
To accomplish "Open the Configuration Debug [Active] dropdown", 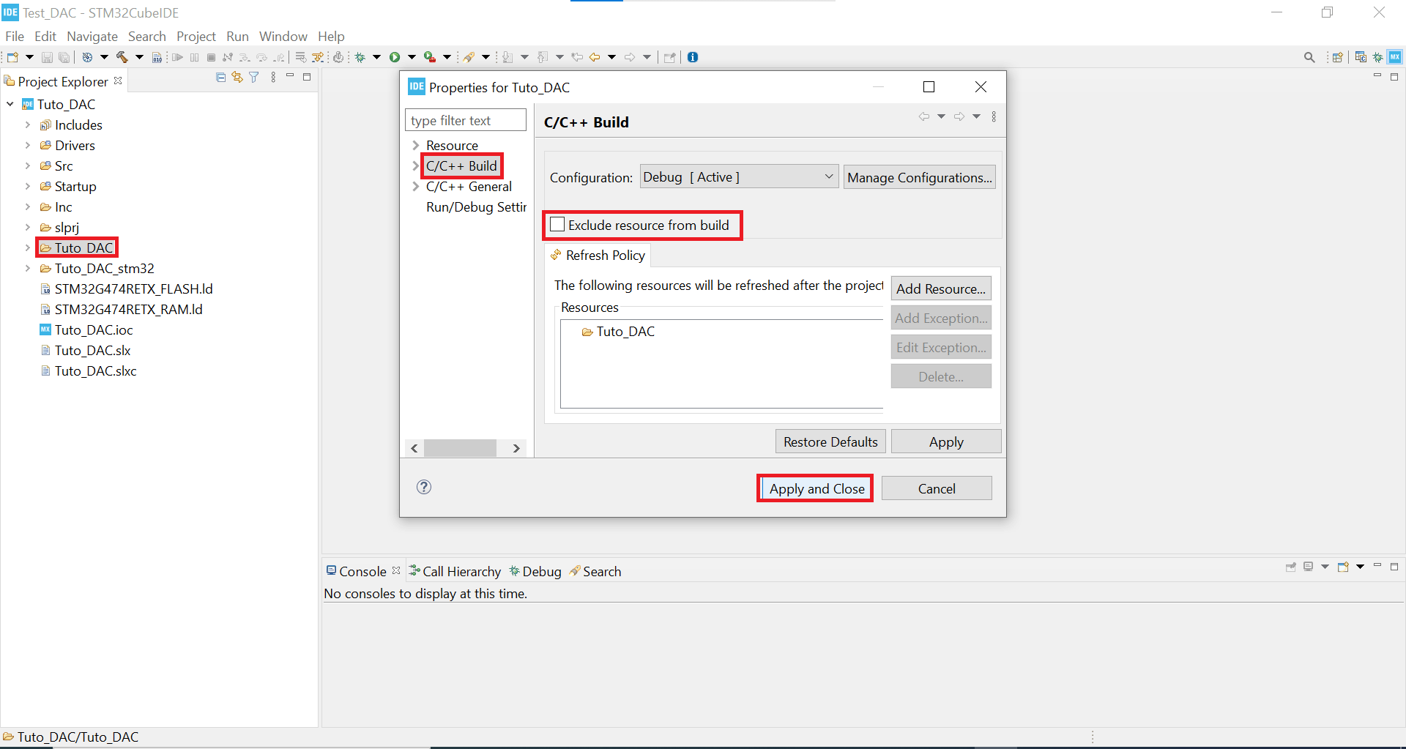I will [x=739, y=177].
